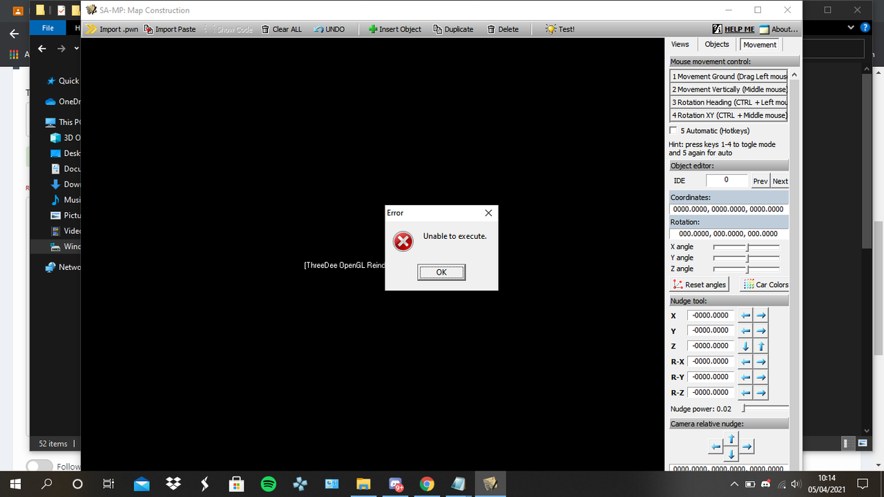
Task: Select 2 Movement Vertically mode
Action: tap(729, 89)
